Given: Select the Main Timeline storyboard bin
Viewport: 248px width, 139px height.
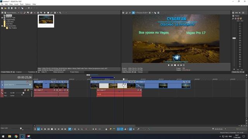Looking at the screenshot, I should click(12, 28).
